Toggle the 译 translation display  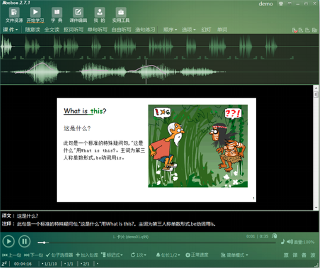(295, 255)
